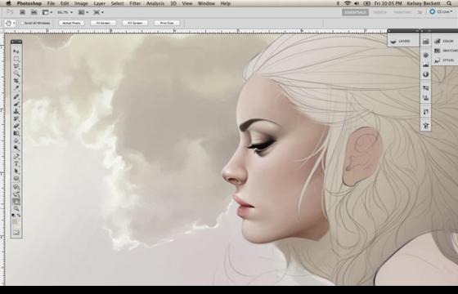Select the Eraser tool

click(x=16, y=126)
